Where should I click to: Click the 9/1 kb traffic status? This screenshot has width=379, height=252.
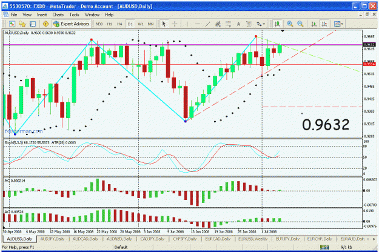click(x=346, y=247)
